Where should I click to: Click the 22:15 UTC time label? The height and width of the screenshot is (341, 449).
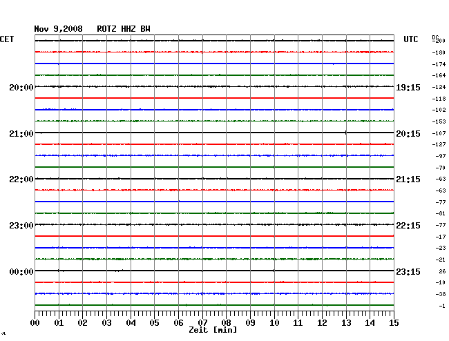pyautogui.click(x=408, y=226)
